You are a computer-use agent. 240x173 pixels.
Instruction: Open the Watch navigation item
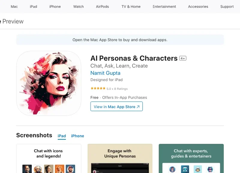tap(78, 7)
